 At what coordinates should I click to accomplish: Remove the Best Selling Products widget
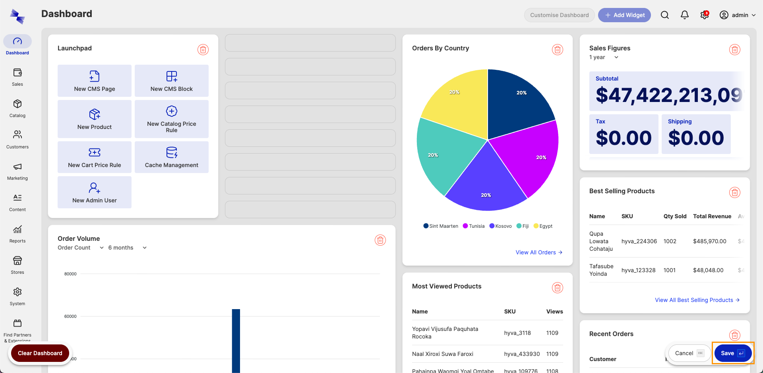[x=734, y=192]
